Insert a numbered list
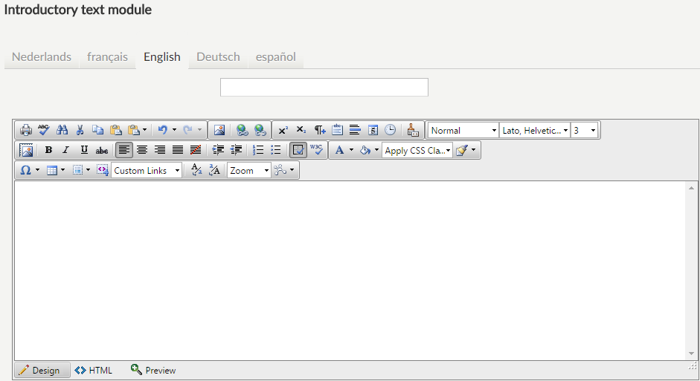The height and width of the screenshot is (381, 700). tap(258, 150)
